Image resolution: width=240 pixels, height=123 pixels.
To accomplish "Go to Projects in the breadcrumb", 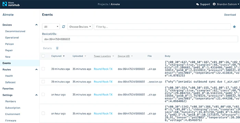I will (x=103, y=4).
